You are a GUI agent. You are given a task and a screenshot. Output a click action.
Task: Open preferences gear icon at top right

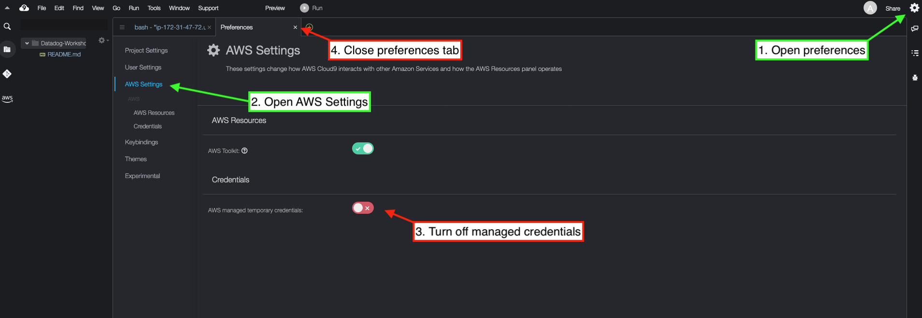click(x=914, y=8)
